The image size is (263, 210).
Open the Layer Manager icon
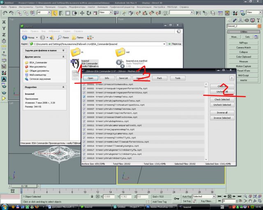[x=213, y=13]
